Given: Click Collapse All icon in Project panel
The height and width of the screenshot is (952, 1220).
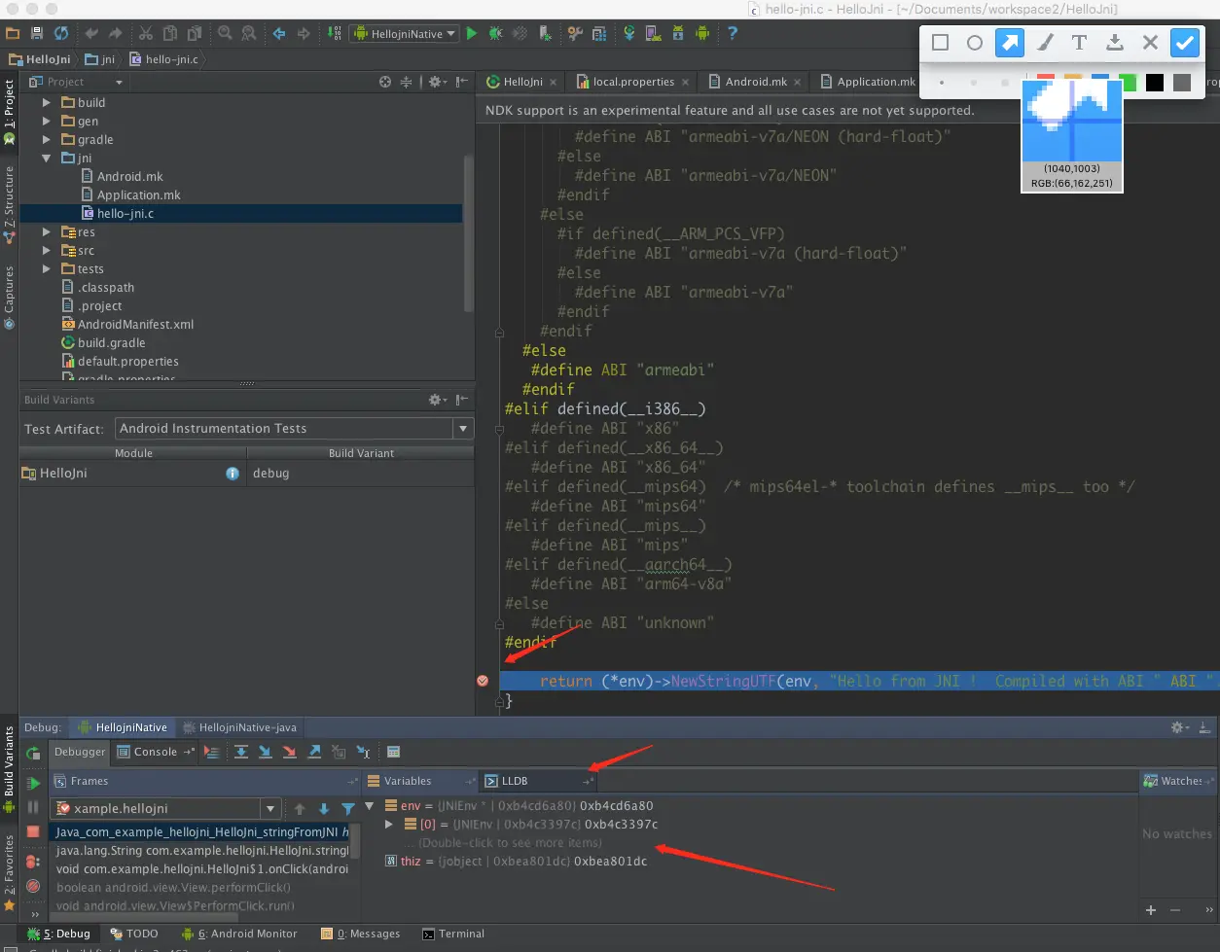Looking at the screenshot, I should click(409, 82).
